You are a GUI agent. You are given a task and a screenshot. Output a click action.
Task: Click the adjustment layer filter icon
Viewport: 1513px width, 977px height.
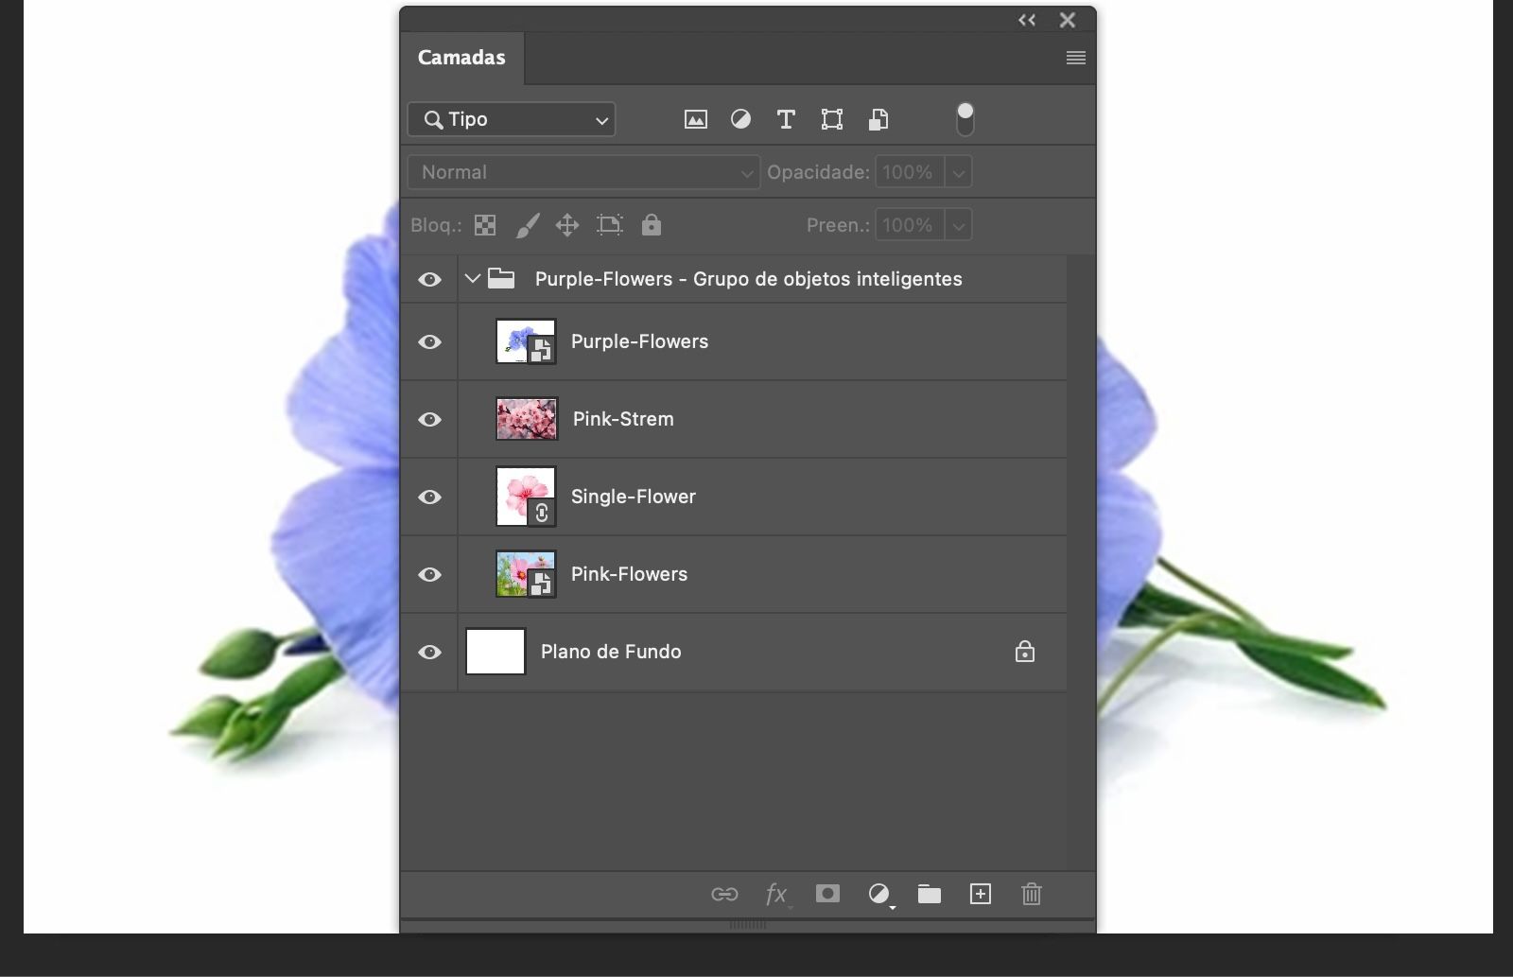point(740,119)
